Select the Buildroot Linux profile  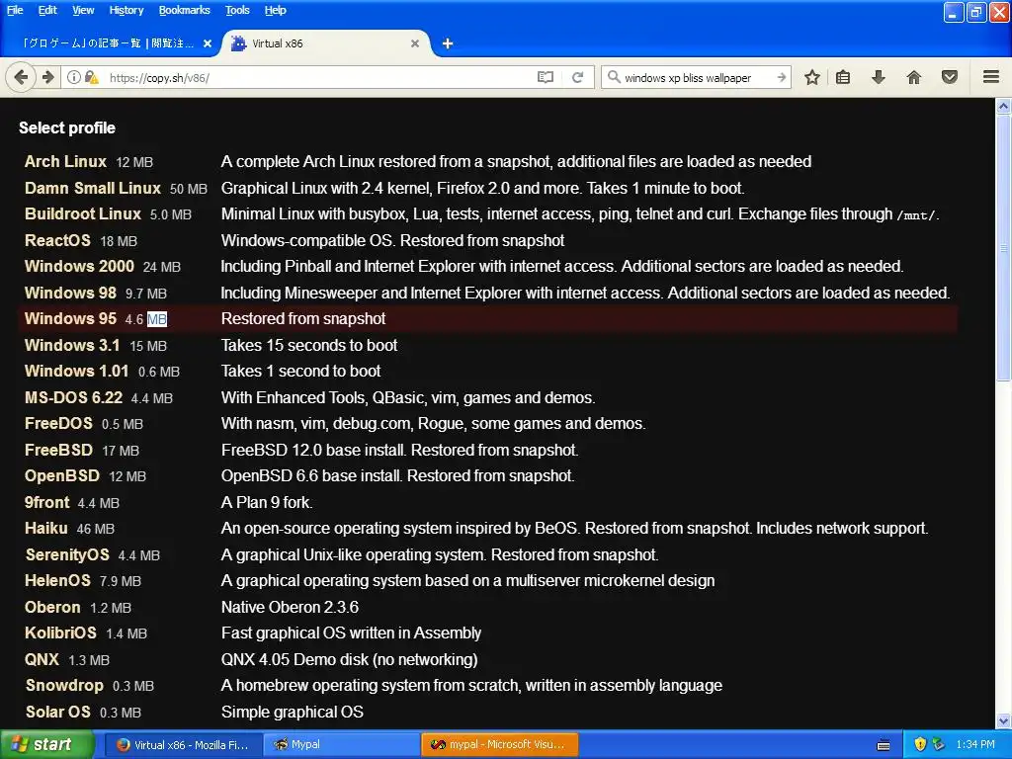[83, 213]
